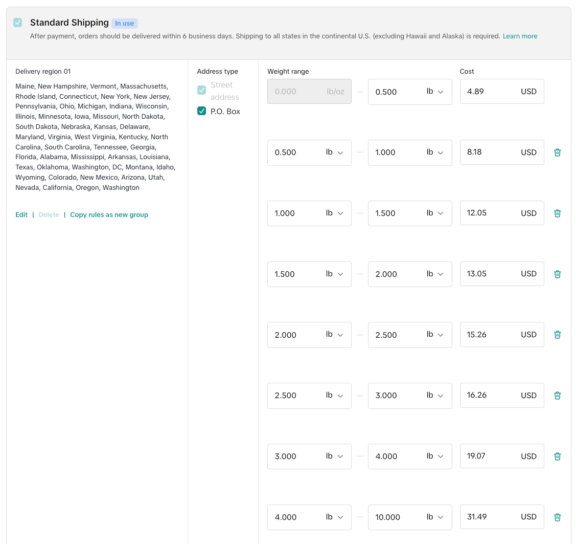This screenshot has width=576, height=544.
Task: Edit the 15.26 USD cost field
Action: [x=502, y=335]
